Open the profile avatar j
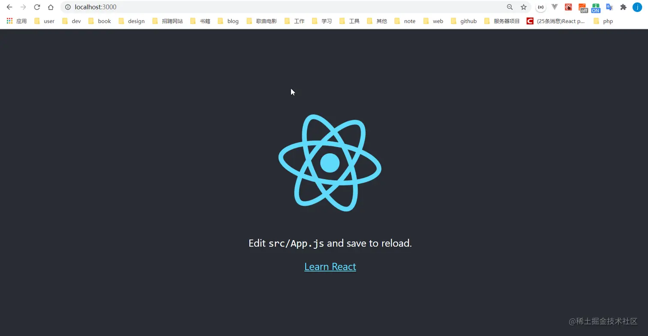648x336 pixels. coord(637,7)
